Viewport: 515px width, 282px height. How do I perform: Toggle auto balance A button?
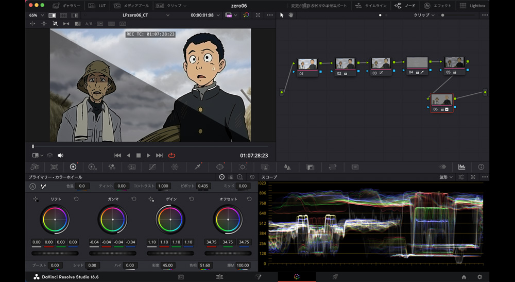(x=33, y=186)
